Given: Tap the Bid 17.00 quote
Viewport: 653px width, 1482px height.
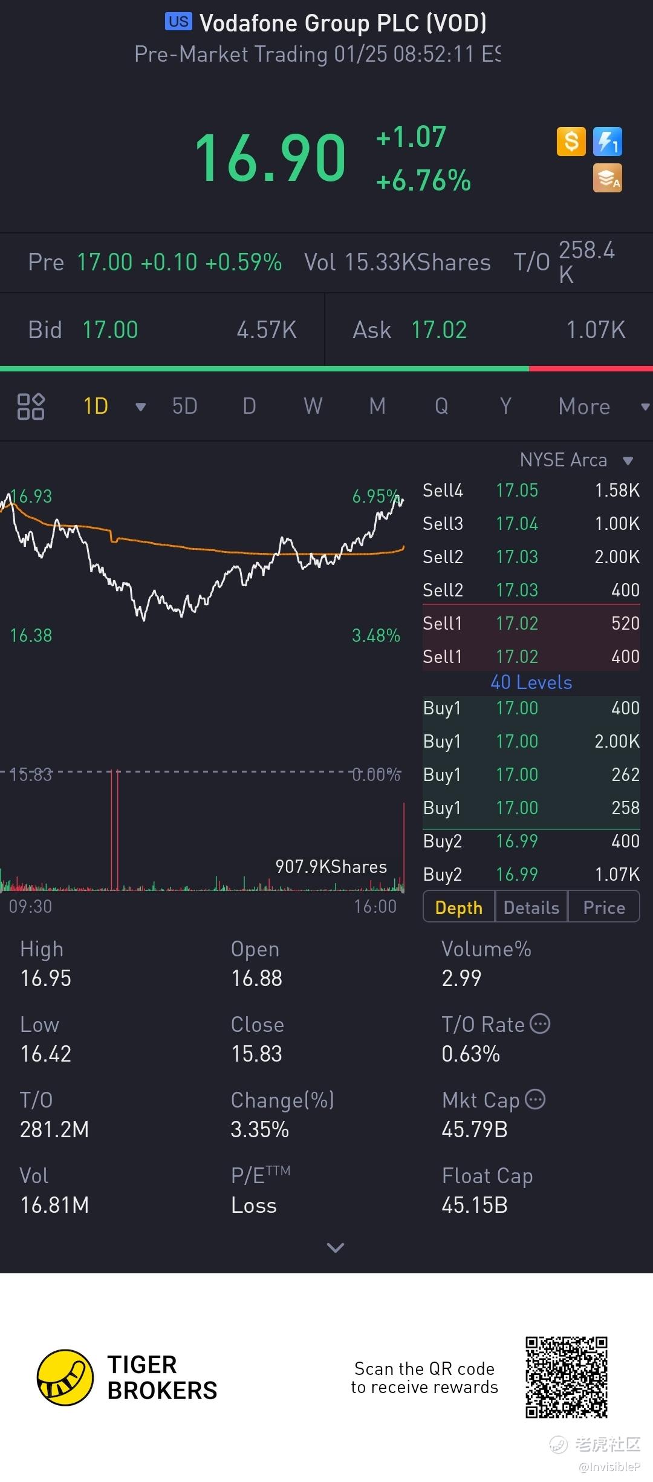Looking at the screenshot, I should point(163,330).
